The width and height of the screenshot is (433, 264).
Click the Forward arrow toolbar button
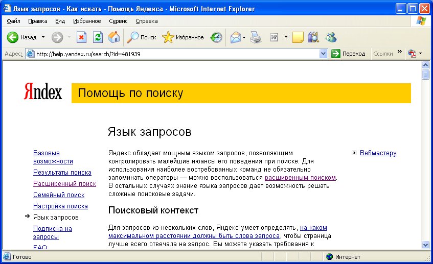(x=57, y=37)
